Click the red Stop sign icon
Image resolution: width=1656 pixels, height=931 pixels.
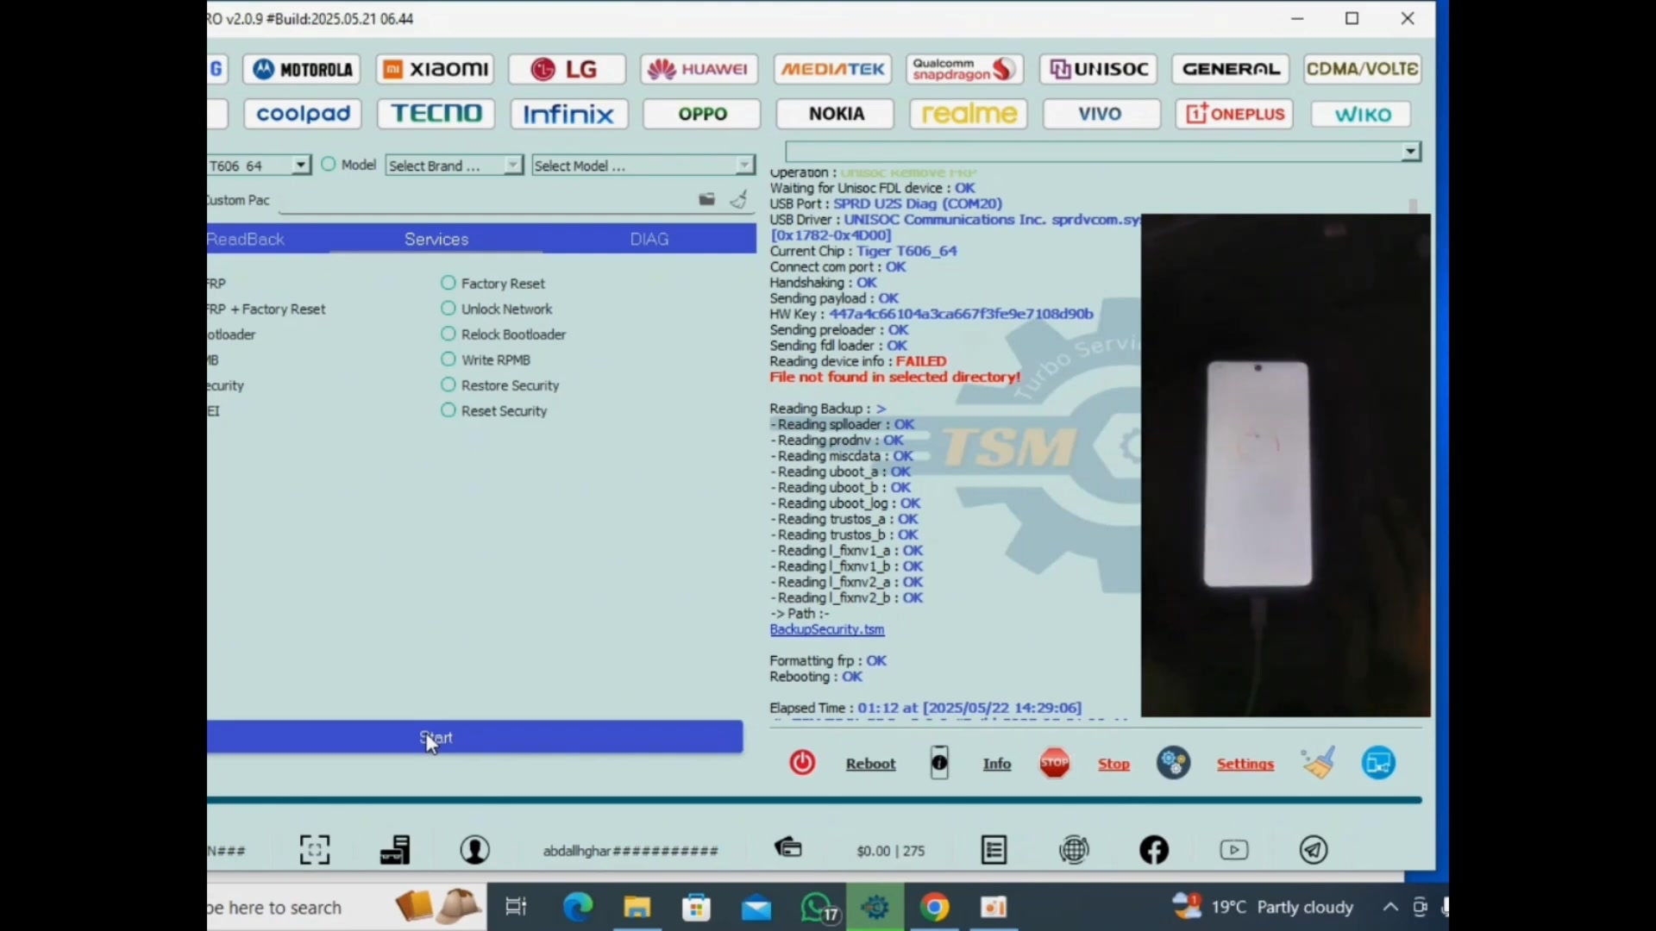point(1054,763)
